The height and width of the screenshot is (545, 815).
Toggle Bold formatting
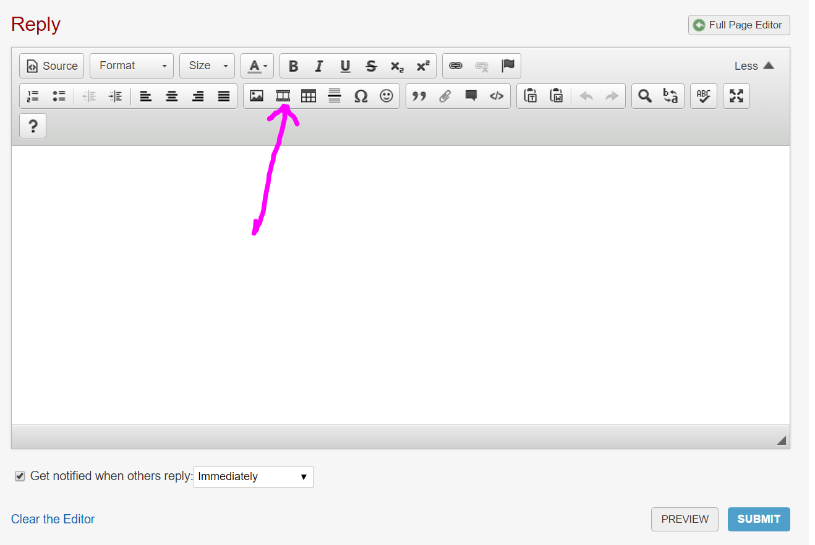294,66
